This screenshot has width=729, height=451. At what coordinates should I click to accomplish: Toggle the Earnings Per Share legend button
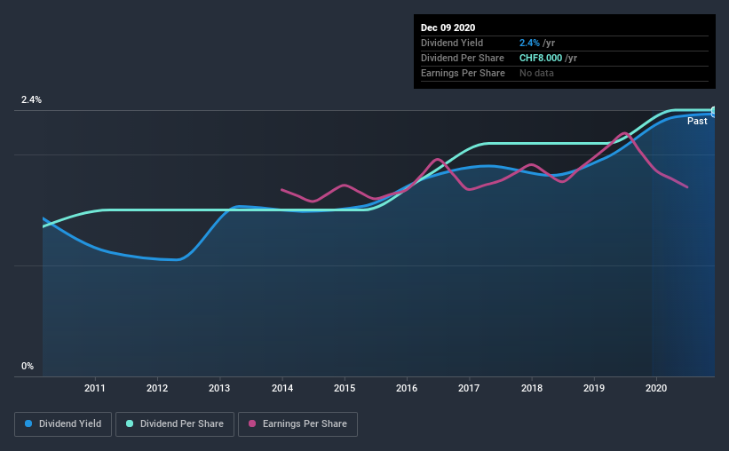[x=297, y=424]
